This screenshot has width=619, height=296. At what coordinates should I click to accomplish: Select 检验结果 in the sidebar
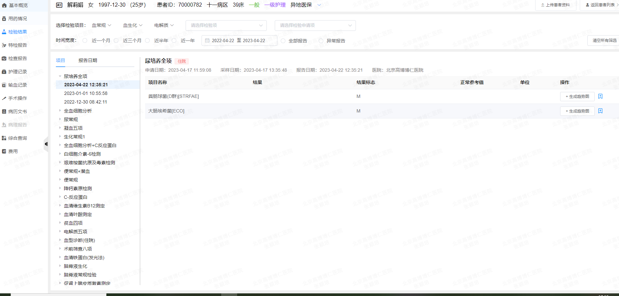(15, 32)
